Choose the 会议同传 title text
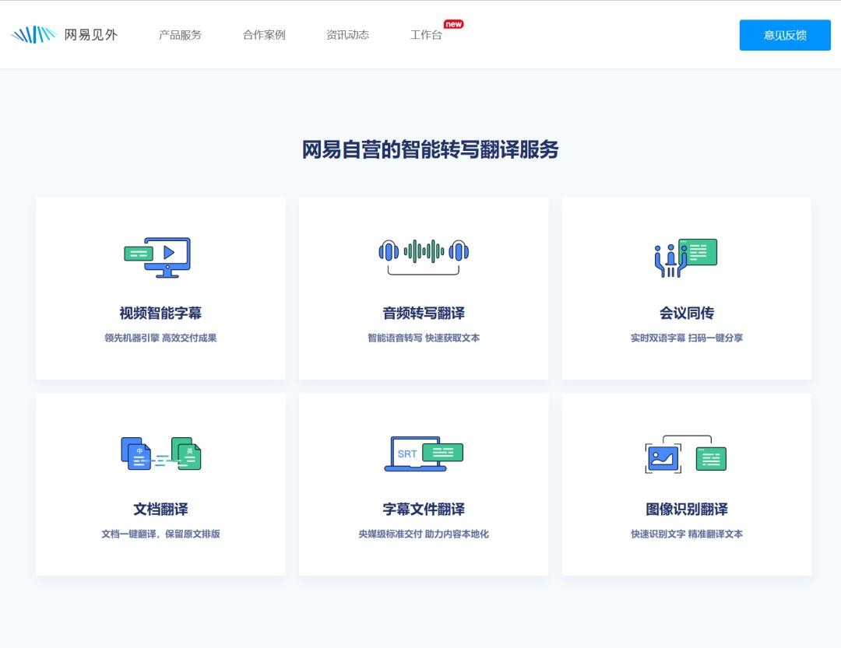841x648 pixels. (x=686, y=313)
